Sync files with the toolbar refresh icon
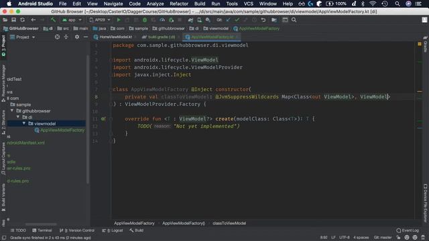 [x=22, y=20]
